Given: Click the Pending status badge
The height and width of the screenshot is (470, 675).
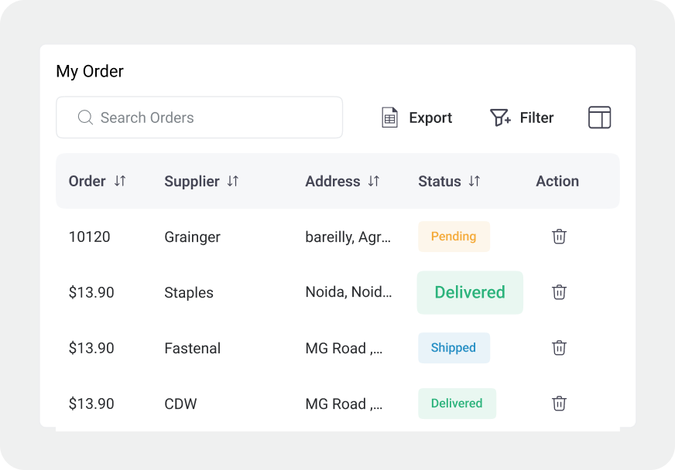Looking at the screenshot, I should (454, 237).
